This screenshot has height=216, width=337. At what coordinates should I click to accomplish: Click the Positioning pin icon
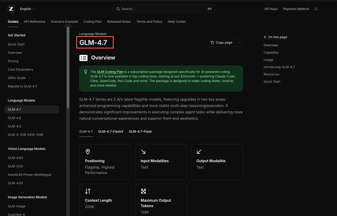88,152
